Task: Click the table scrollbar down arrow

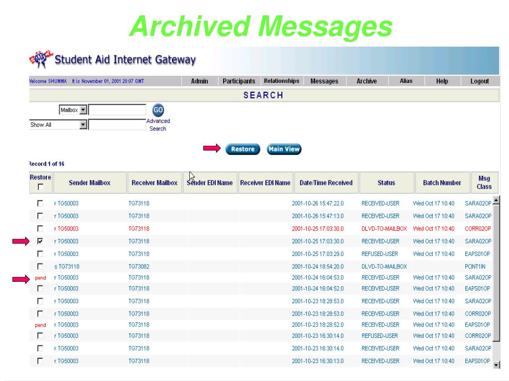Action: pos(496,365)
